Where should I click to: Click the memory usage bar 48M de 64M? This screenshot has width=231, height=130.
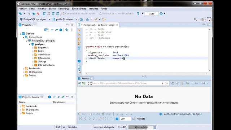point(141,127)
